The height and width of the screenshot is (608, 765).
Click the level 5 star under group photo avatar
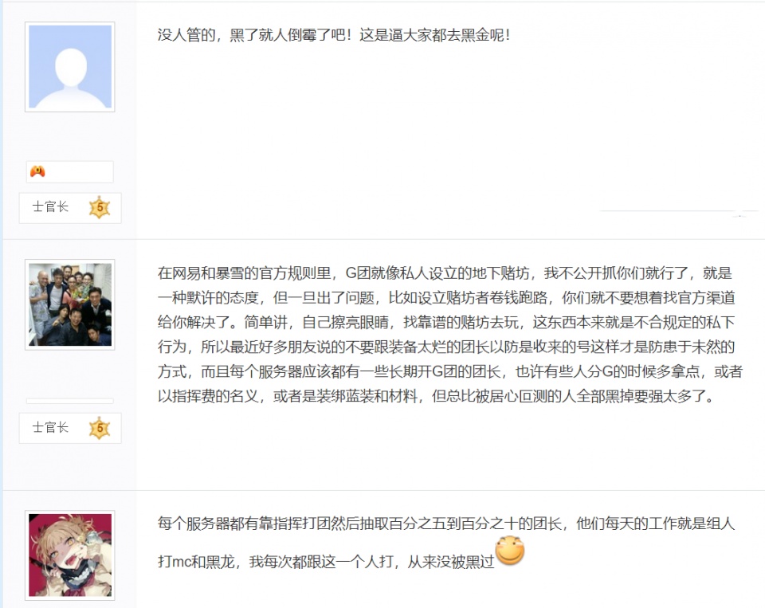(x=100, y=428)
